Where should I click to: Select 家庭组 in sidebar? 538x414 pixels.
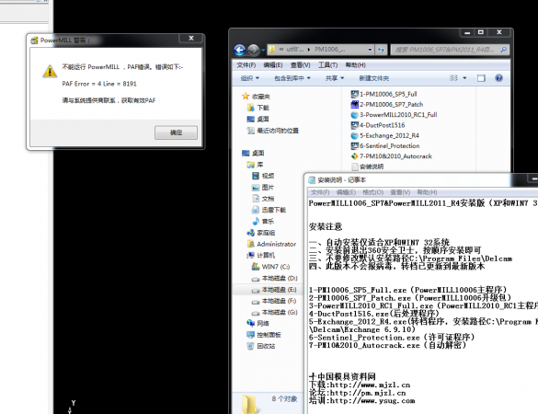pyautogui.click(x=261, y=233)
